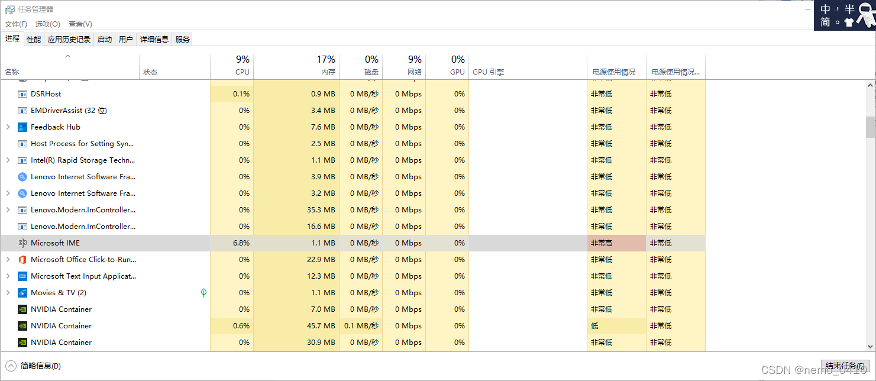Image resolution: width=876 pixels, height=381 pixels.
Task: Click the Microsoft IME process icon
Action: [x=22, y=243]
